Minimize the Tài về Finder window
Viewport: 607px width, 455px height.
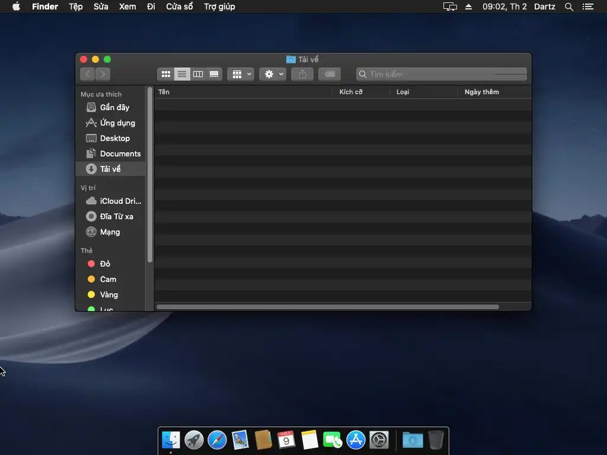[x=95, y=59]
